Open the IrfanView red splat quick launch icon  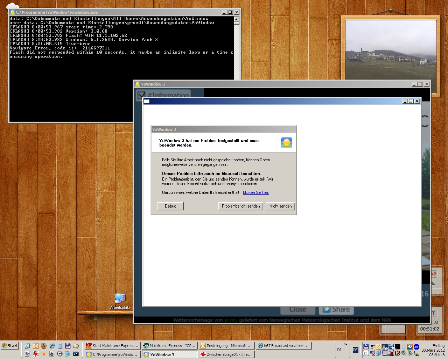point(36,354)
